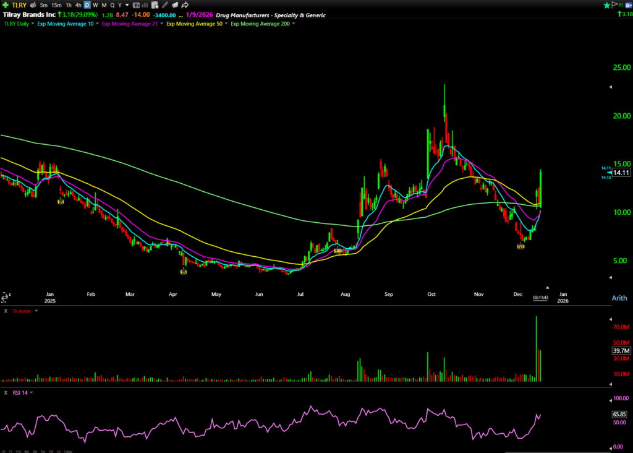
Task: Click the green star favorite icon
Action: coord(608,5)
